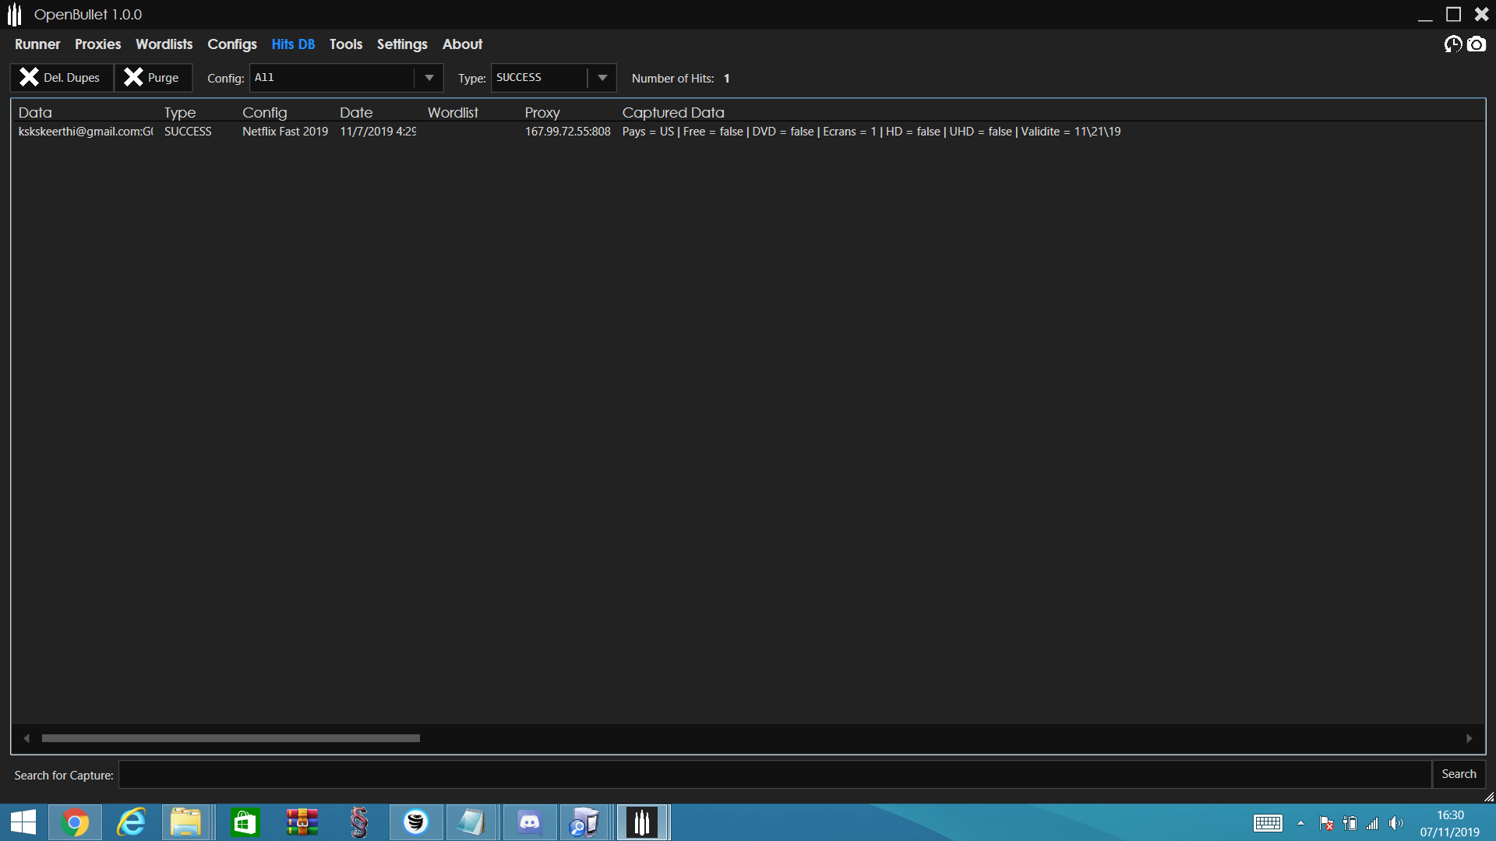Expand the Type dropdown showing SUCCESS
Screen dimensions: 1496x841
pos(602,78)
